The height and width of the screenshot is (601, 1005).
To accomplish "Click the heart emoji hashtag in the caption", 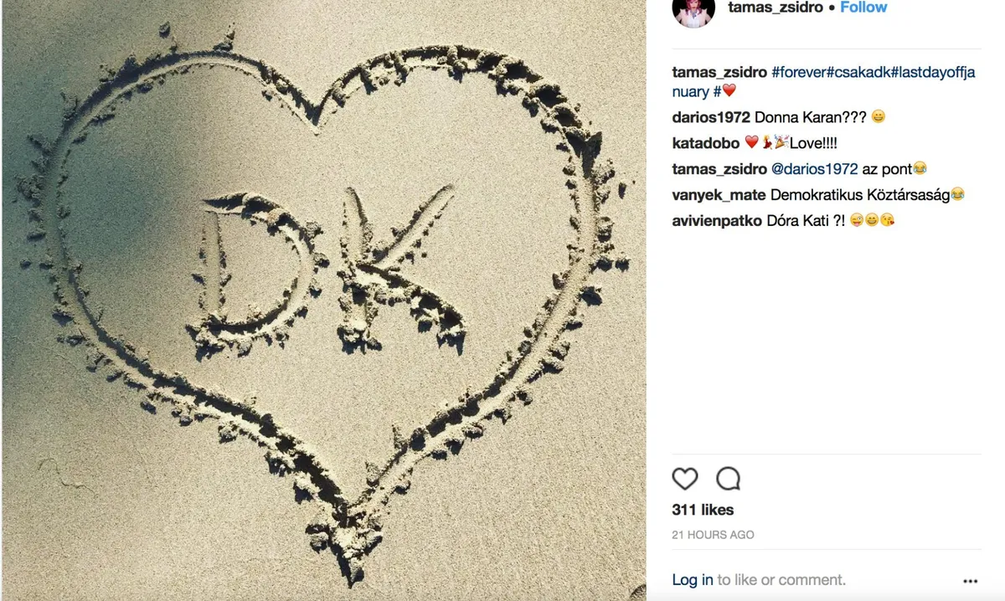I will click(x=724, y=91).
